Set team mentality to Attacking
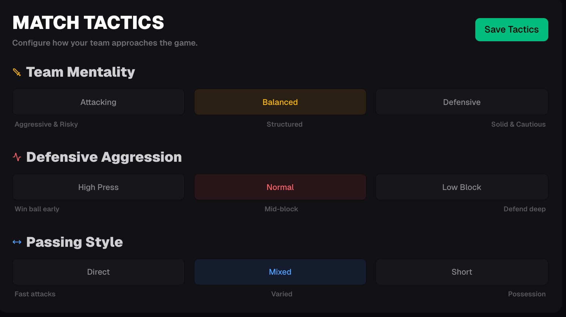 tap(98, 102)
